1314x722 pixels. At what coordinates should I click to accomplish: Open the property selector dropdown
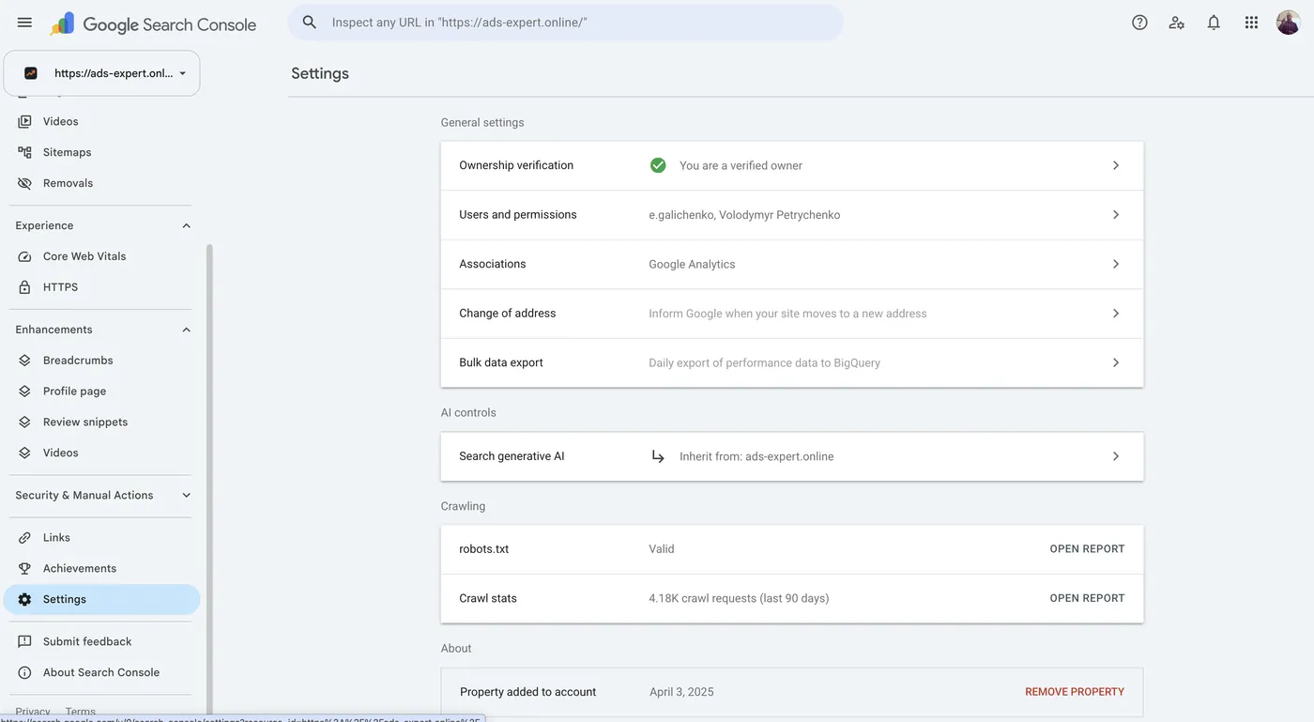[101, 73]
